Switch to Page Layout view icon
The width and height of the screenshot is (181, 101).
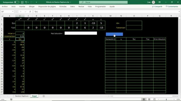click(149, 99)
